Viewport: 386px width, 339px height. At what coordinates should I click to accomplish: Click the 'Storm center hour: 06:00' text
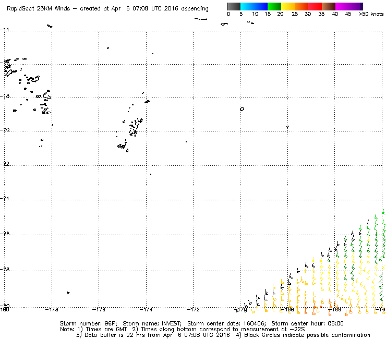(x=307, y=323)
